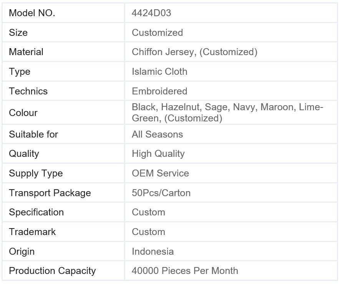Select the 4424D03 model number value
Image resolution: width=342 pixels, height=294 pixels.
pyautogui.click(x=151, y=13)
